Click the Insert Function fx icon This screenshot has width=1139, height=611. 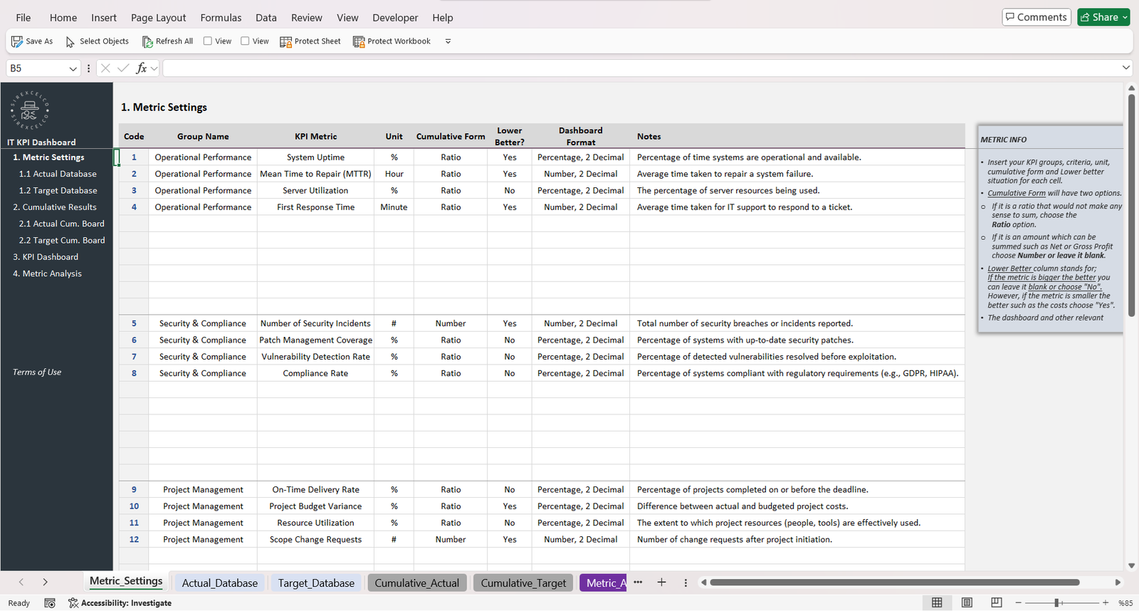142,68
